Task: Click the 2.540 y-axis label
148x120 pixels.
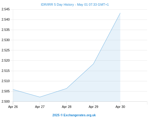Action: click(6, 19)
